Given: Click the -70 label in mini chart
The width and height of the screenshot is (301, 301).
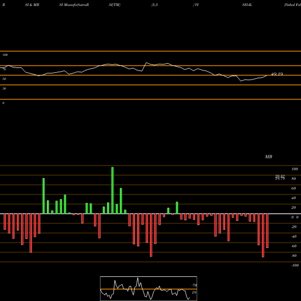Looking at the screenshot, I should click(x=194, y=285).
